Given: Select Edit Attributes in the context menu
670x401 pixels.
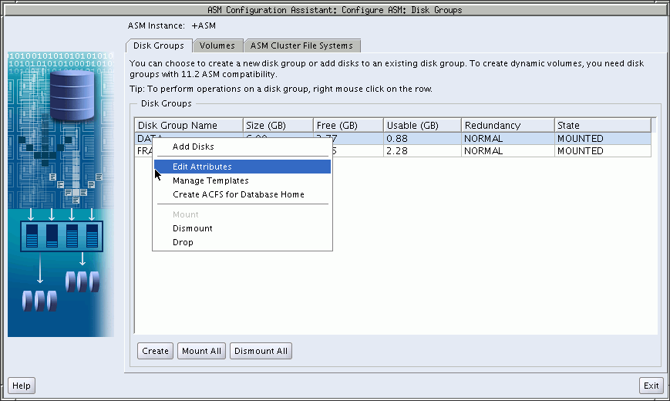Looking at the screenshot, I should tap(242, 167).
